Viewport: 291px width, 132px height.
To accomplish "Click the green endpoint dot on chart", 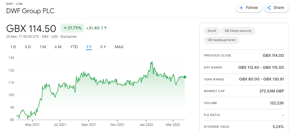I will coord(185,77).
